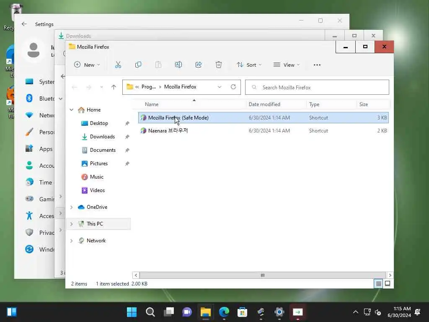Select Mozilla Firefox (Safe Mode) shortcut

pos(263,118)
